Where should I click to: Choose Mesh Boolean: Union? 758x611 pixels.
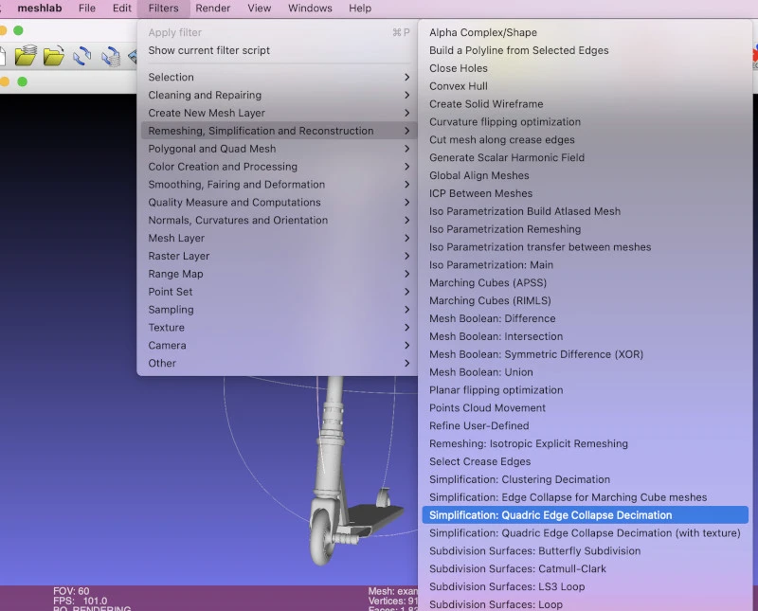[x=585, y=372]
